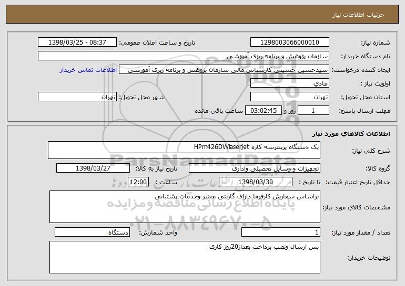The image size is (405, 286).
Task: Click the label ایجاد کننده درخواست
Action: coord(361,70)
